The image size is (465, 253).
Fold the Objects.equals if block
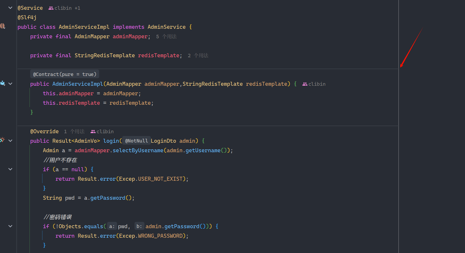point(10,226)
